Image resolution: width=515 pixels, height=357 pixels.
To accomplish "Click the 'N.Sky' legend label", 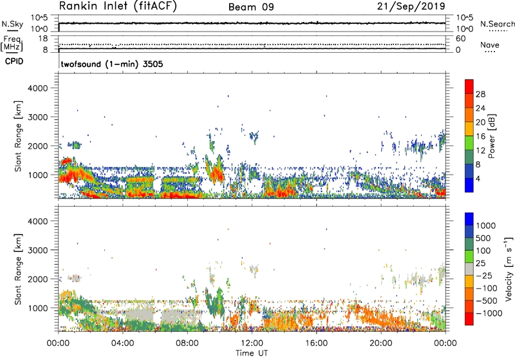I will point(12,24).
